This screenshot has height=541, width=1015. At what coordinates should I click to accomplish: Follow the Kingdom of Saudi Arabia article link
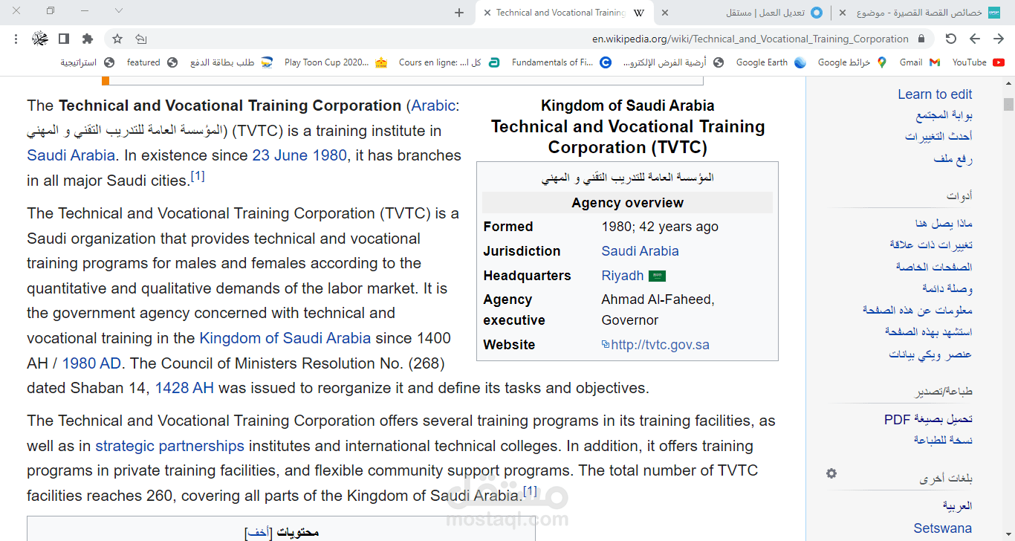click(x=285, y=338)
